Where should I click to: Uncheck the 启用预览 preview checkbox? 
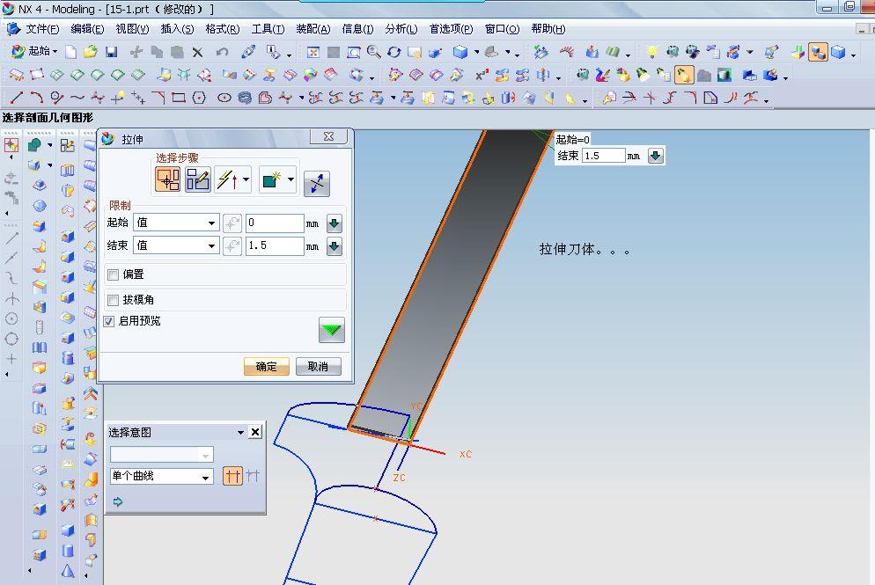coord(109,322)
